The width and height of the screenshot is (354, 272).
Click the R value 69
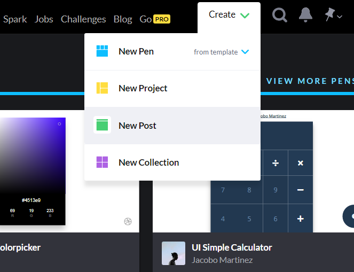click(x=12, y=211)
